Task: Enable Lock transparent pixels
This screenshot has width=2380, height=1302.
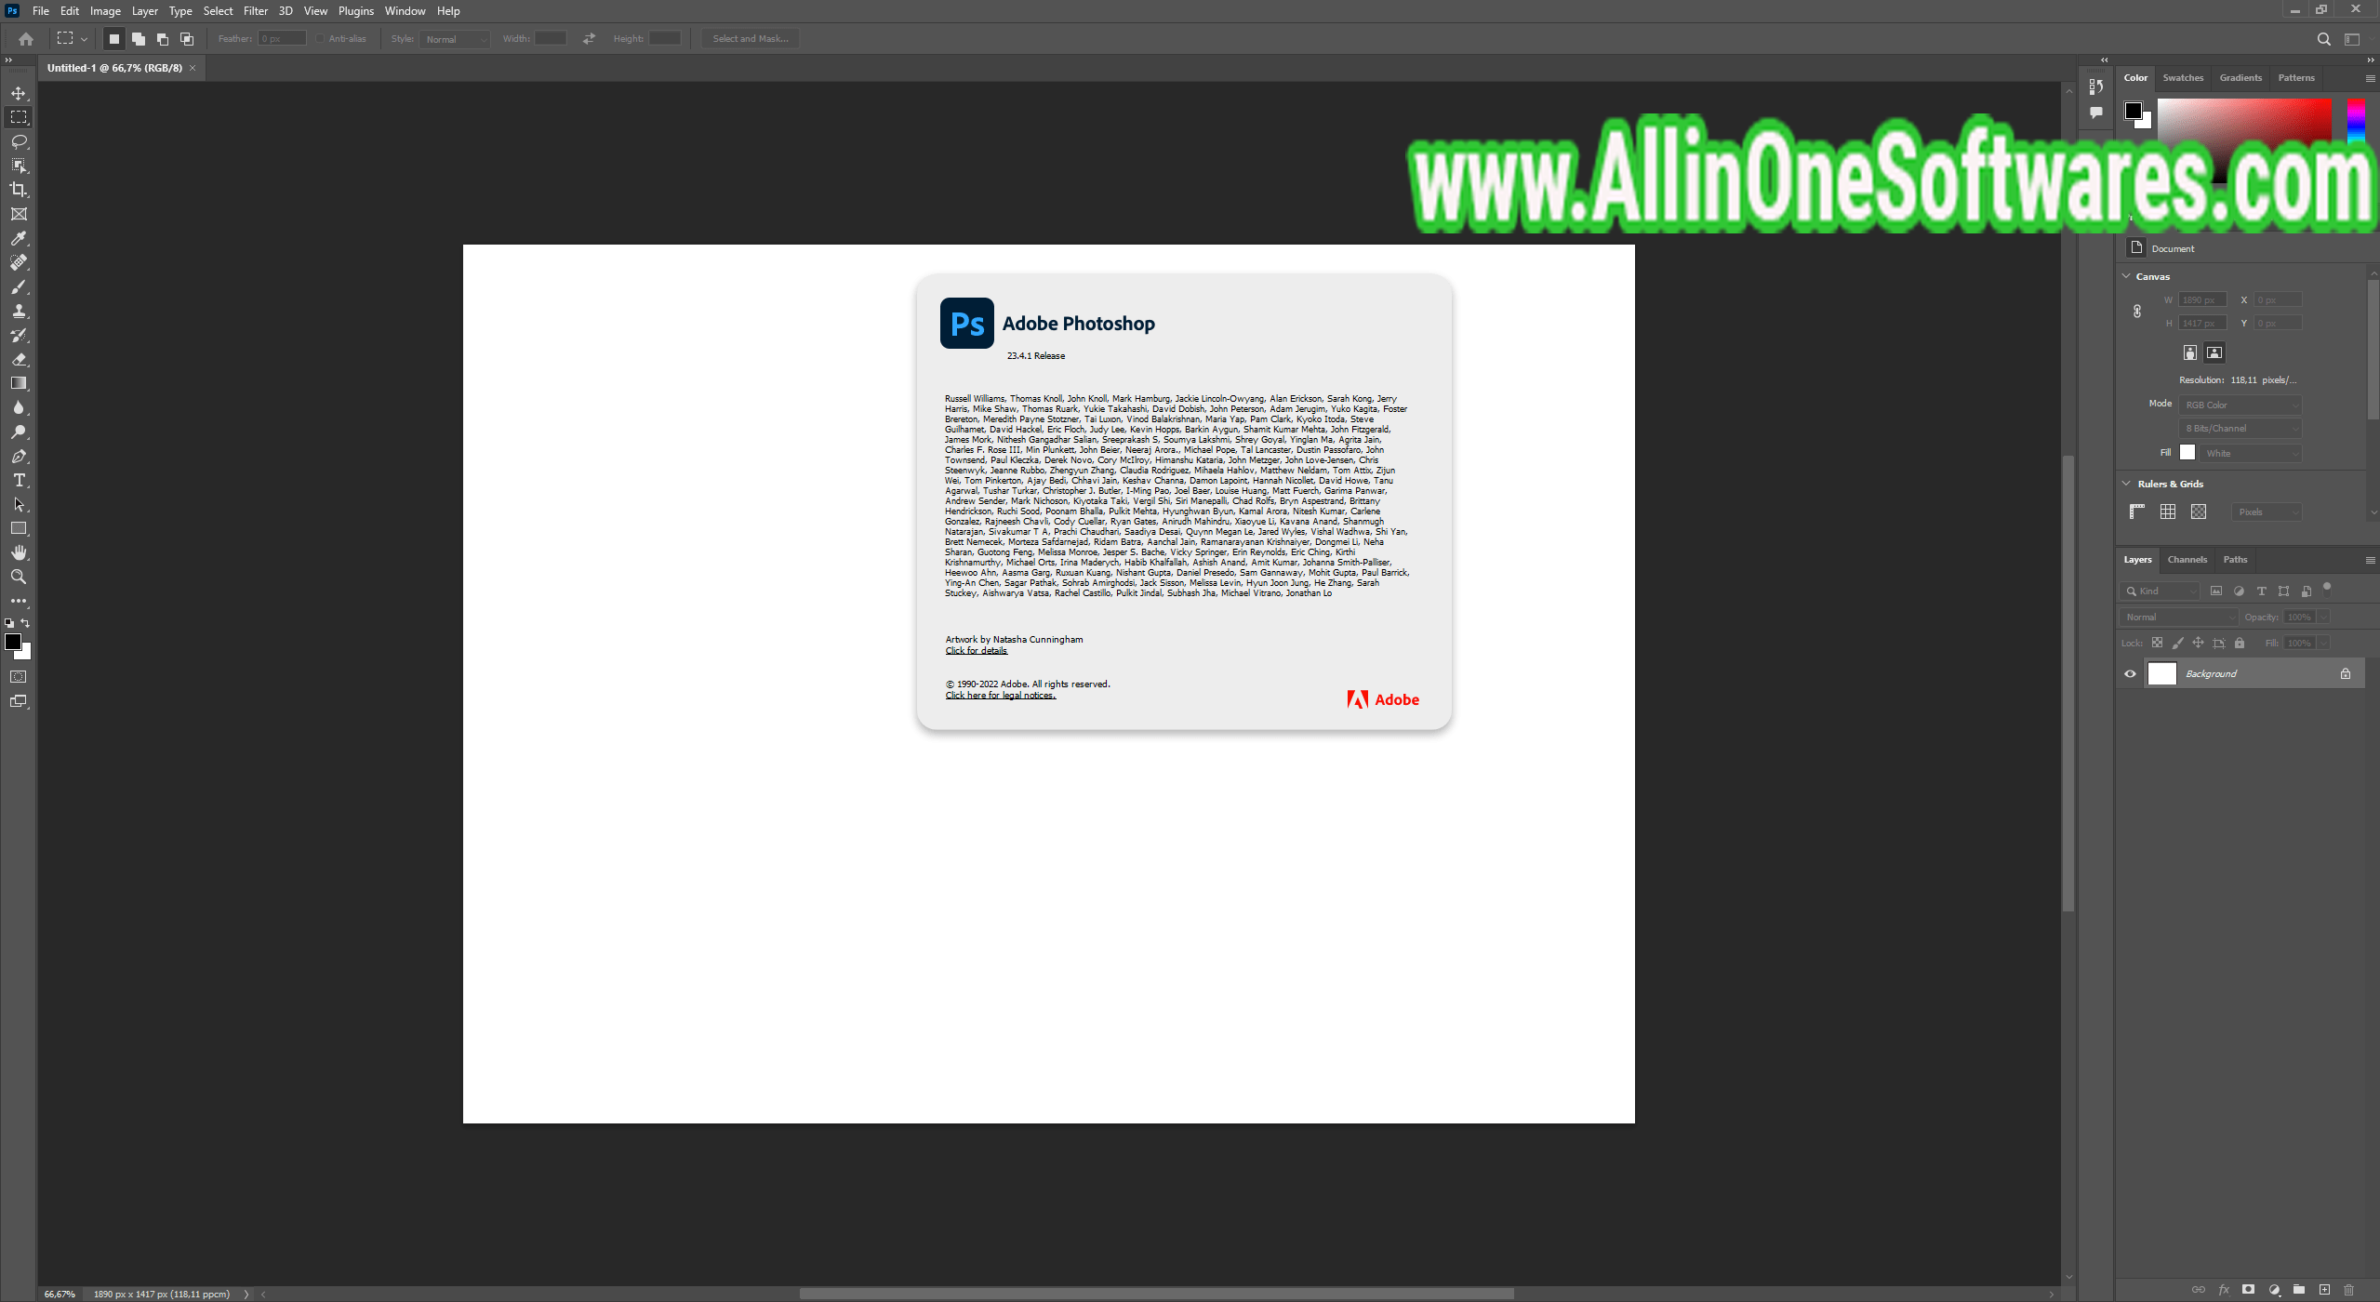Action: tap(2161, 643)
